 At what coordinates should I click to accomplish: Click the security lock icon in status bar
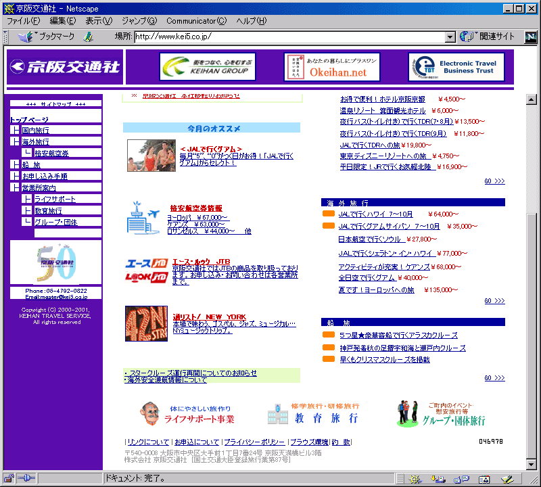tap(9, 478)
